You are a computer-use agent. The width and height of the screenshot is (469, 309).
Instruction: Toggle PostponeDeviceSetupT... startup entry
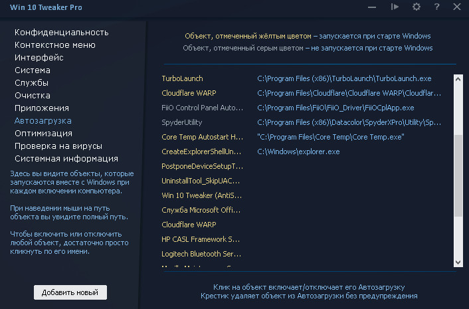202,166
